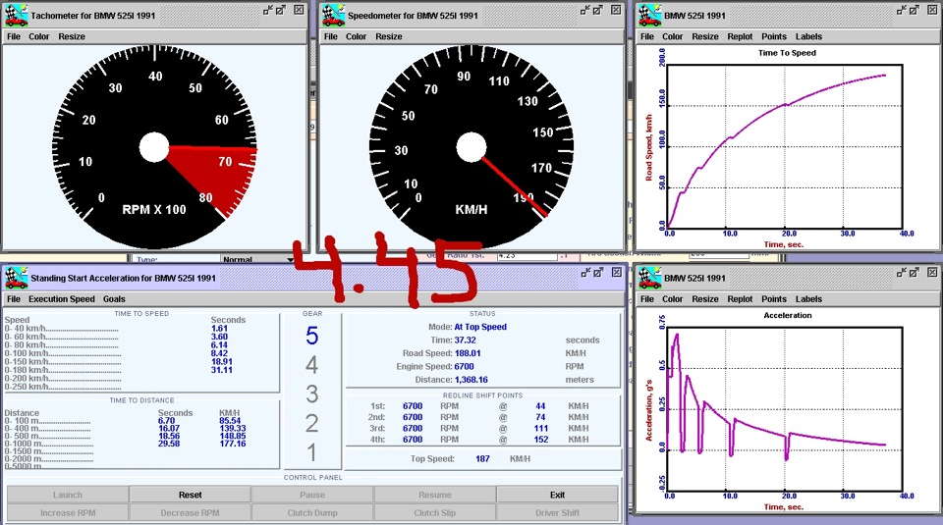The height and width of the screenshot is (525, 943).
Task: Open Labels menu in Time To Speed window
Action: tap(808, 36)
